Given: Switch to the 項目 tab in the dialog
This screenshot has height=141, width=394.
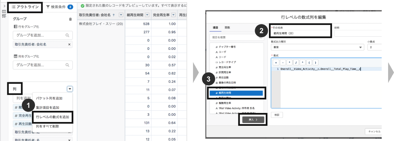Looking at the screenshot, I should click(x=215, y=27).
